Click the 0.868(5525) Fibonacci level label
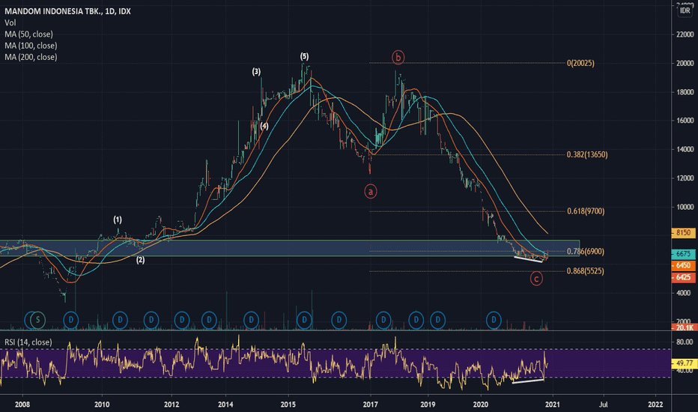This screenshot has height=412, width=698. coord(586,271)
